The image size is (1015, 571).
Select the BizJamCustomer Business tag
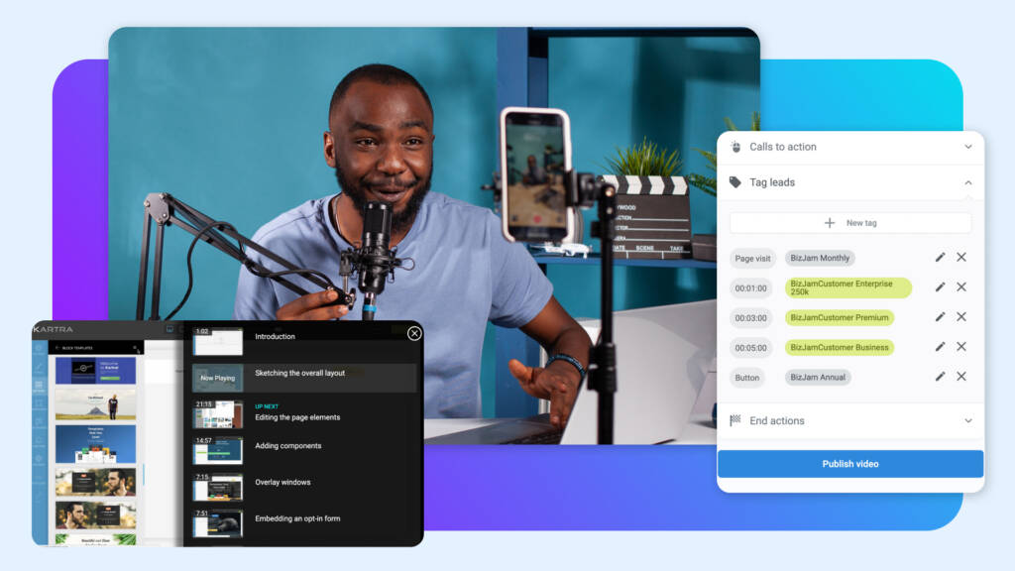[839, 348]
